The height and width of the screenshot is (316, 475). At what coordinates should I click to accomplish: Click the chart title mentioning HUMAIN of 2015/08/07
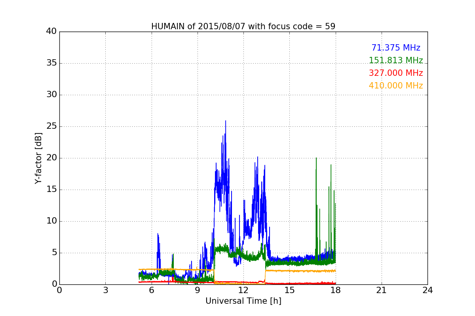[243, 26]
